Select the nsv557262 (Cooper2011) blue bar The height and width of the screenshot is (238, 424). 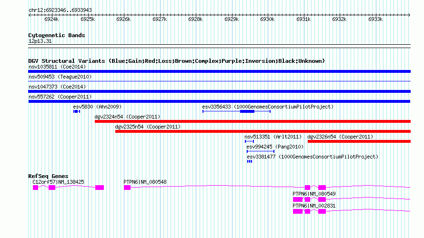point(219,101)
